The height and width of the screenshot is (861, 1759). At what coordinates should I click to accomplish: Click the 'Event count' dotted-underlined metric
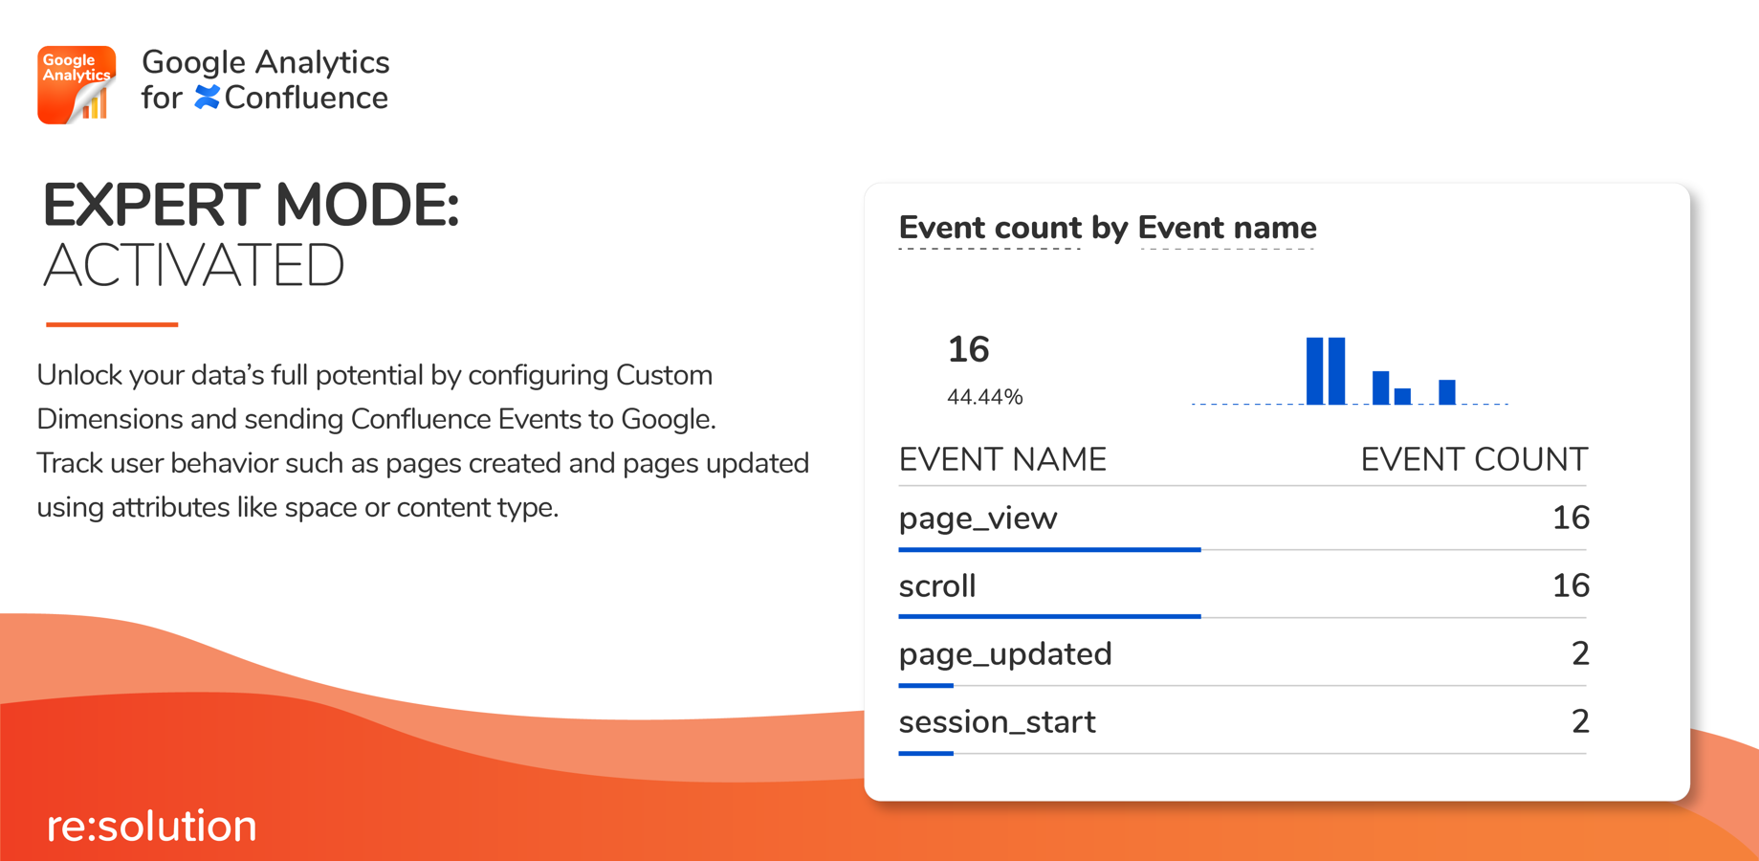tap(990, 229)
